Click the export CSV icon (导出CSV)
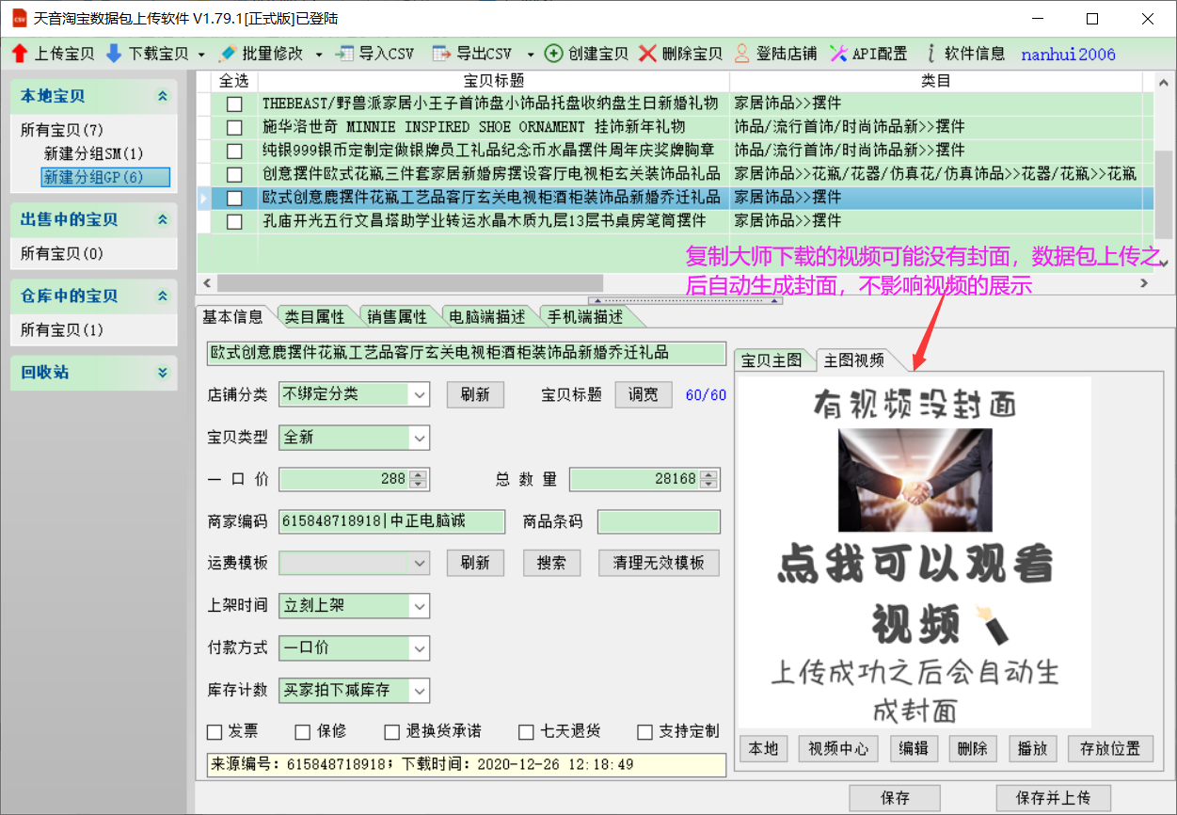 (441, 54)
